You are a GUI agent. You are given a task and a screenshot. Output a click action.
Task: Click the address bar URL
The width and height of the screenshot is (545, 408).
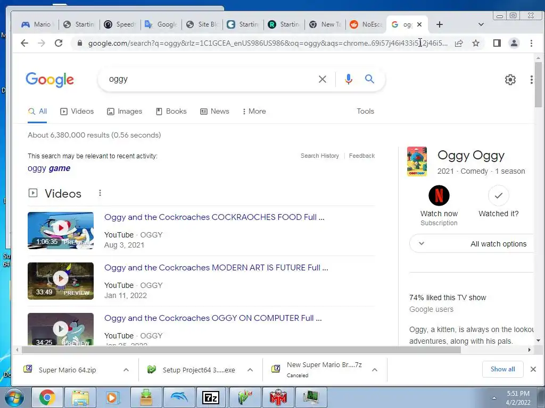[268, 43]
